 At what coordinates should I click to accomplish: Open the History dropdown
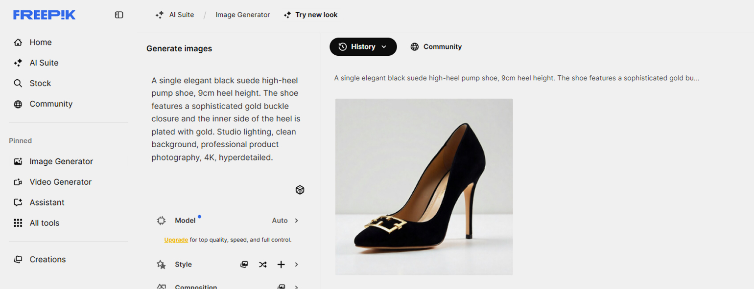tap(363, 47)
